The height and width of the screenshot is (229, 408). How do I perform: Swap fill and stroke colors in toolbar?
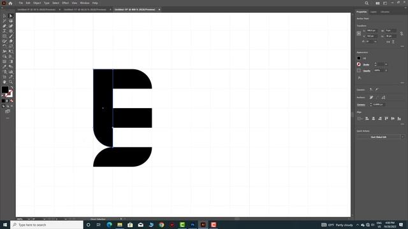click(11, 88)
